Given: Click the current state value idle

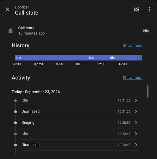Looking at the screenshot, I should [x=146, y=31].
